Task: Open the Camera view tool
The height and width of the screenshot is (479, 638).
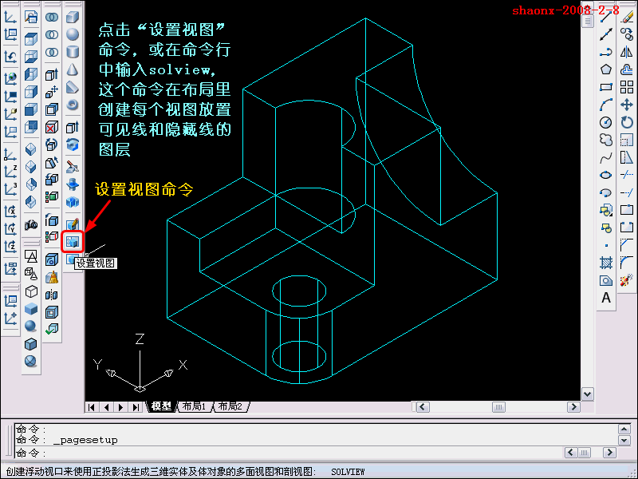Action: (31, 224)
